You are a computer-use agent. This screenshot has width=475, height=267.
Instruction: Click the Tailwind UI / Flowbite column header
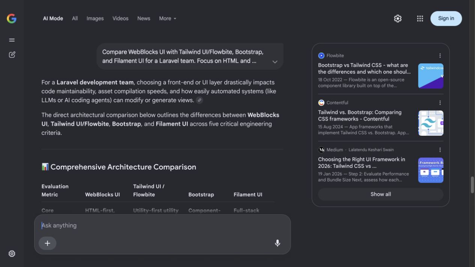click(x=149, y=190)
